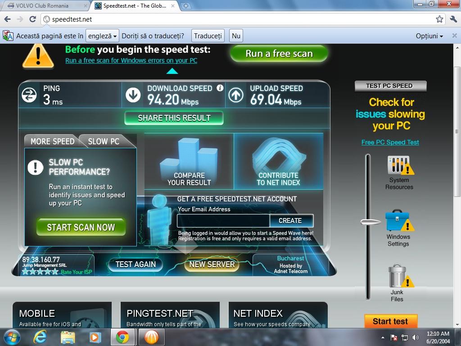461x346 pixels.
Task: Open the MOBILE promo card
Action: [62, 315]
